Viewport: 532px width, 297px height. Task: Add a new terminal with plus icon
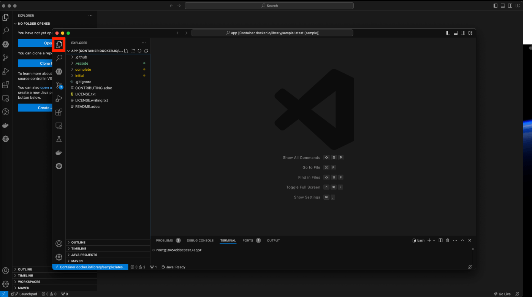coord(429,240)
